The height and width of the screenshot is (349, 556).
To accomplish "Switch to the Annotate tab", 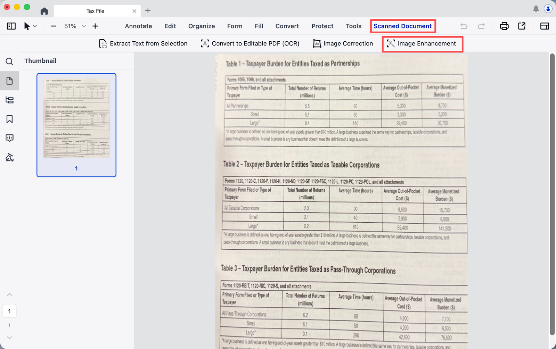I will click(138, 26).
